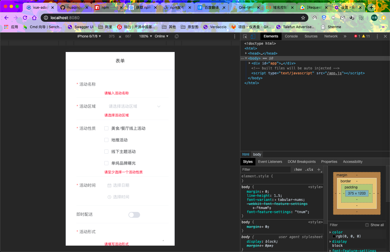Image resolution: width=390 pixels, height=252 pixels.
Task: Open the 100% zoom dropdown
Action: pyautogui.click(x=145, y=36)
